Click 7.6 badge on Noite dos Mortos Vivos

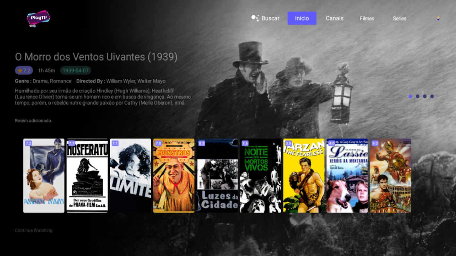click(x=245, y=143)
